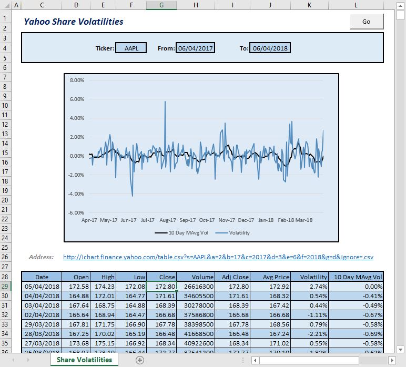Select the date cell 27/03/2018
406x367 pixels.
(42, 343)
